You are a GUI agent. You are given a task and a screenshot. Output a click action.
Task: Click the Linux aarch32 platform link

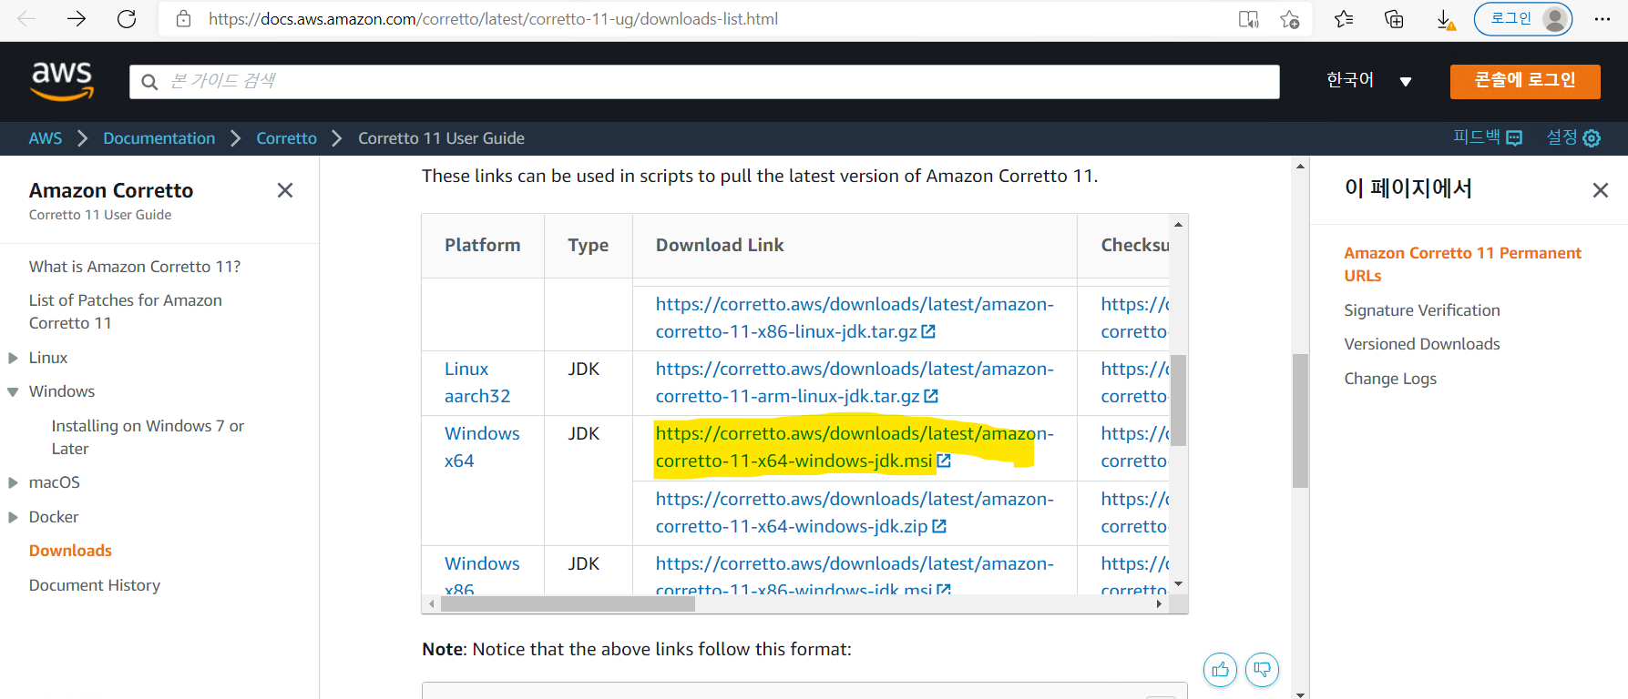477,382
